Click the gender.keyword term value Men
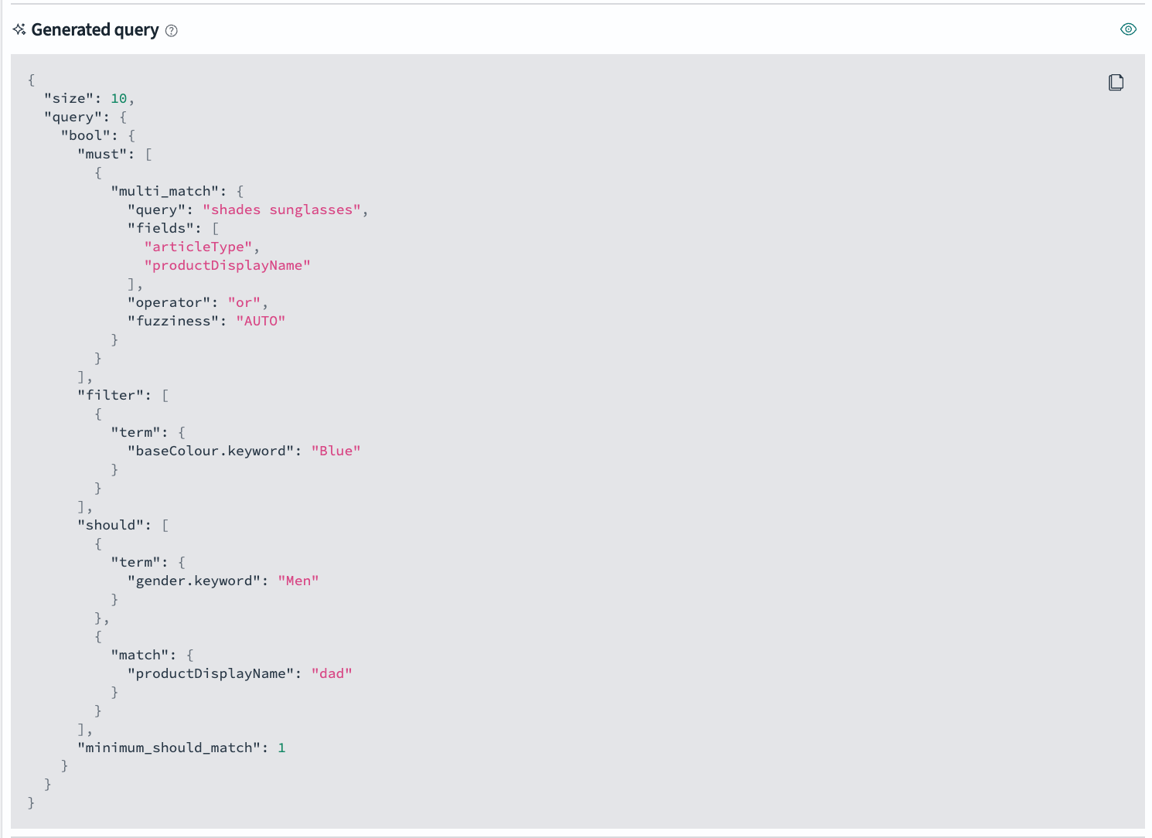The height and width of the screenshot is (838, 1152). pos(298,580)
